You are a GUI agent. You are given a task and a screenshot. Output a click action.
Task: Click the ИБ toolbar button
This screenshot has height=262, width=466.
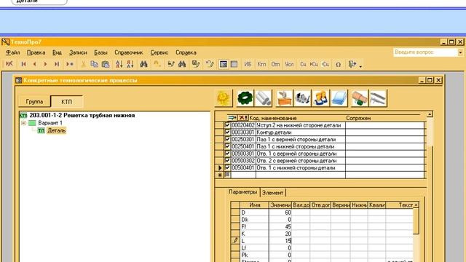pyautogui.click(x=248, y=64)
